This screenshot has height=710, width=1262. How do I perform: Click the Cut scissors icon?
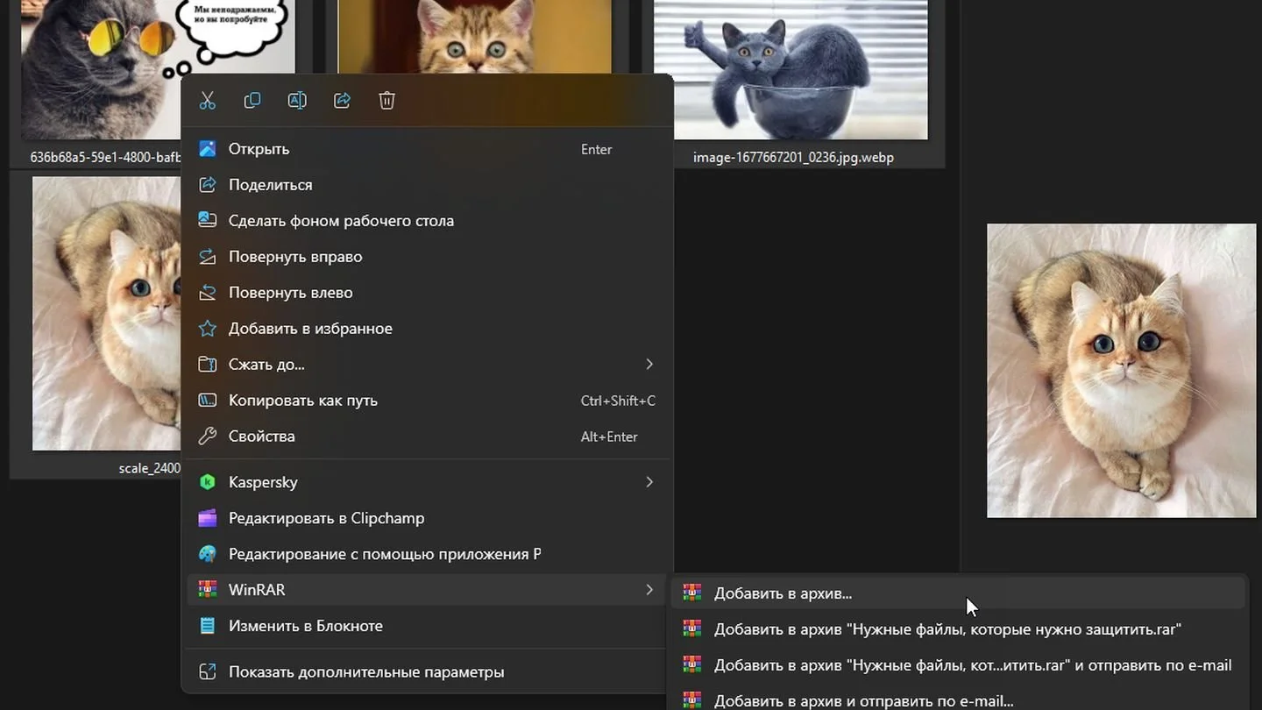[x=208, y=101]
